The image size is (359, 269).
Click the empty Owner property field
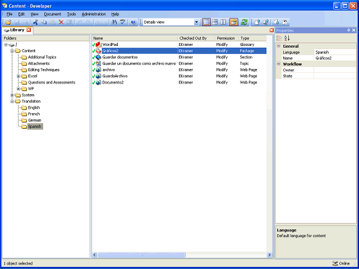tap(335, 70)
